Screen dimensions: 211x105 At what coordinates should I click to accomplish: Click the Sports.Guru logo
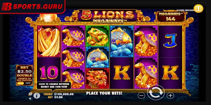tap(32, 7)
